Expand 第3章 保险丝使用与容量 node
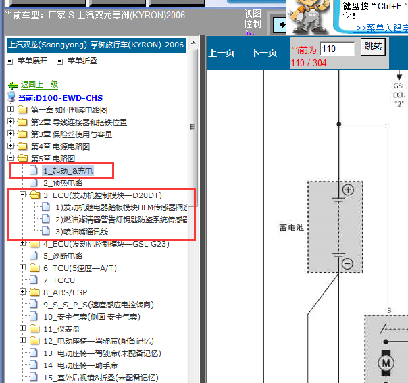 point(10,134)
